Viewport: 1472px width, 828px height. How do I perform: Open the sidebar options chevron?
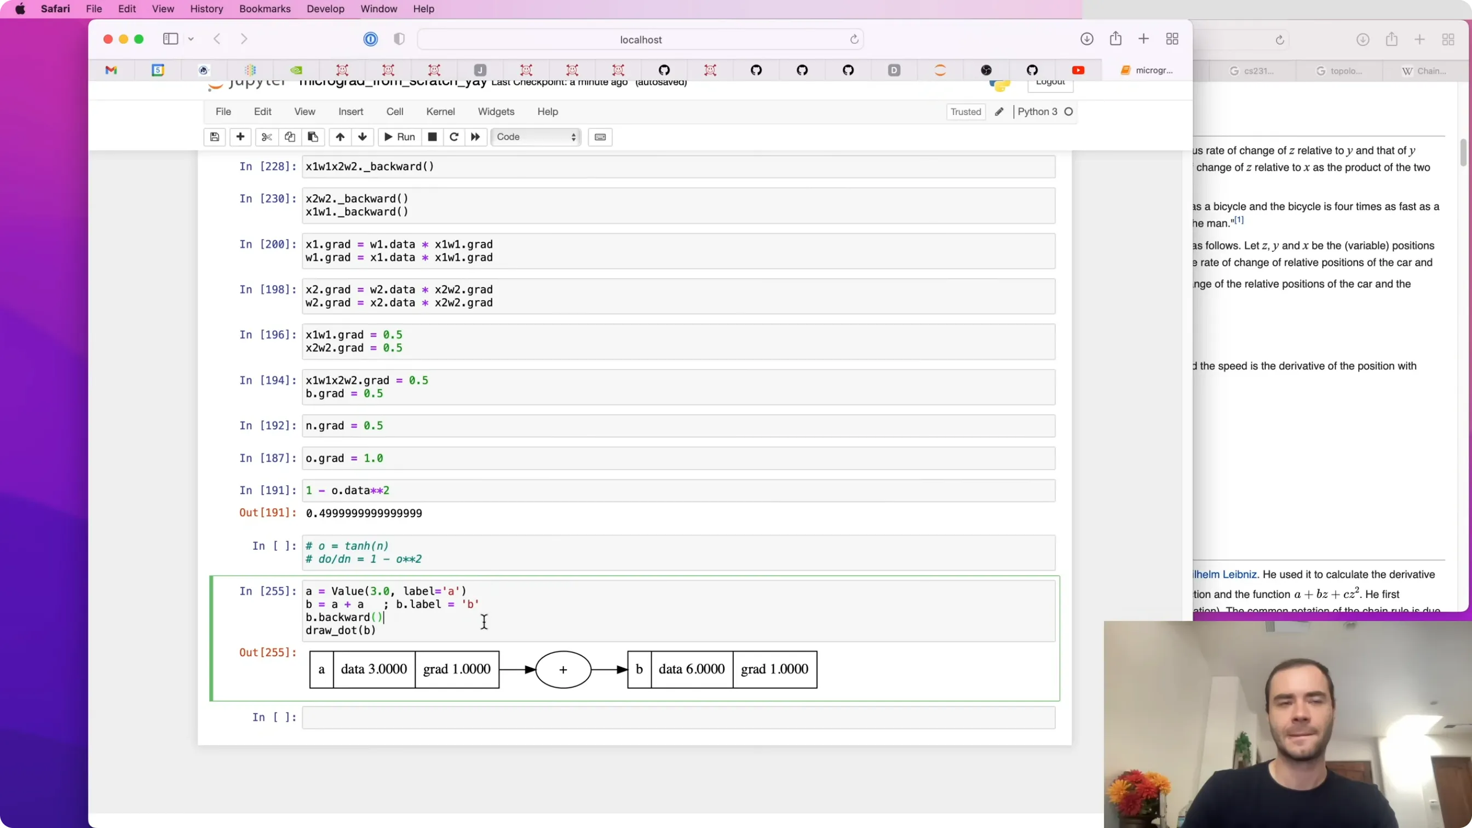pyautogui.click(x=191, y=39)
